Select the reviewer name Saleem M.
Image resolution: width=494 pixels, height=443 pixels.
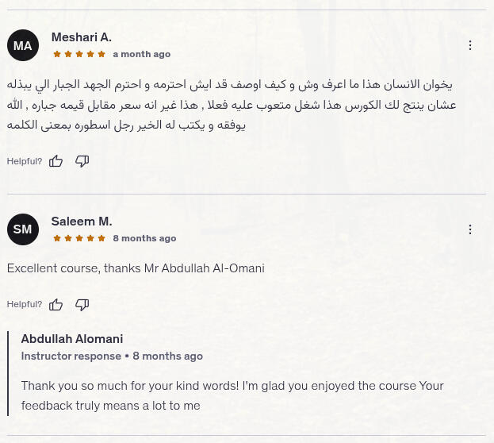coord(81,221)
